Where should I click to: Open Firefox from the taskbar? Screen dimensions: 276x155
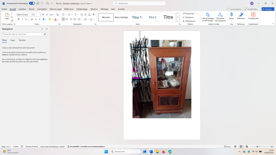(x=163, y=152)
